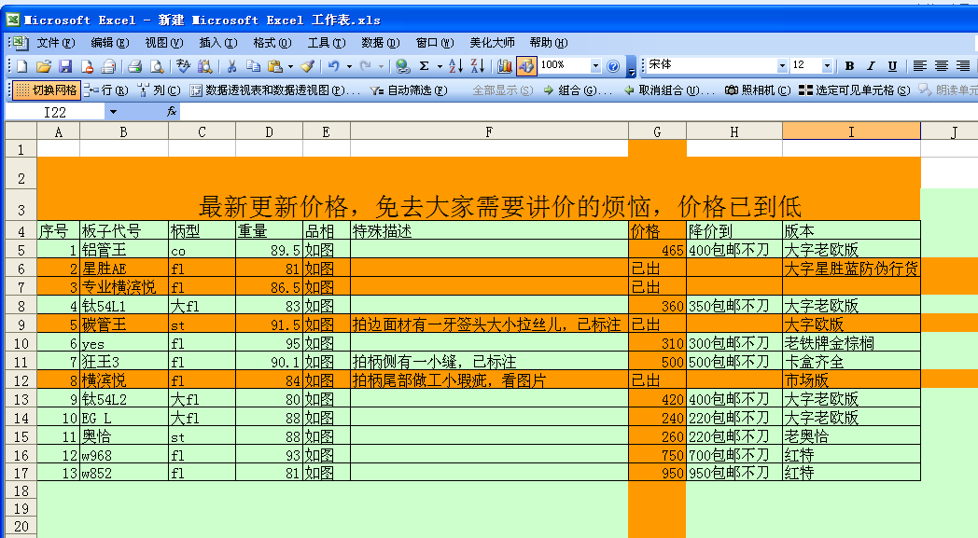Click the camera 照相机 tool
The image size is (978, 538).
758,90
